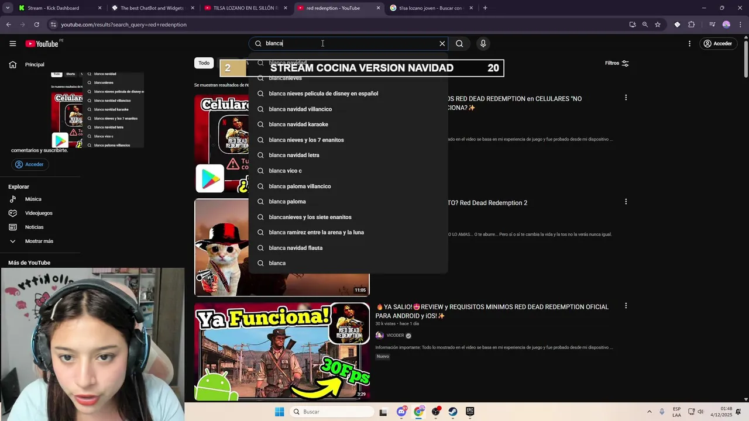749x421 pixels.
Task: Click the Acceder sign-in button in header
Action: click(x=717, y=43)
